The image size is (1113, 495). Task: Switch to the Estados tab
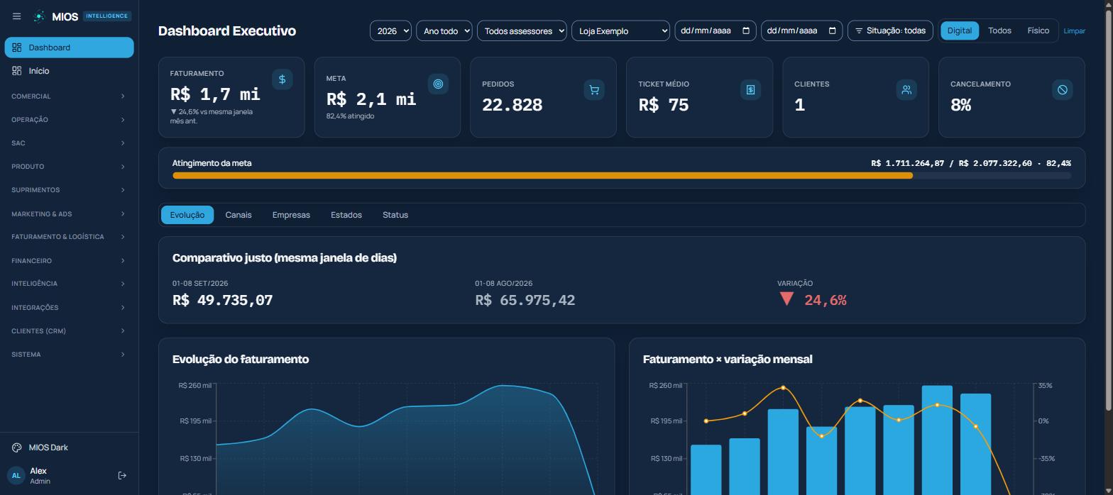pyautogui.click(x=346, y=215)
